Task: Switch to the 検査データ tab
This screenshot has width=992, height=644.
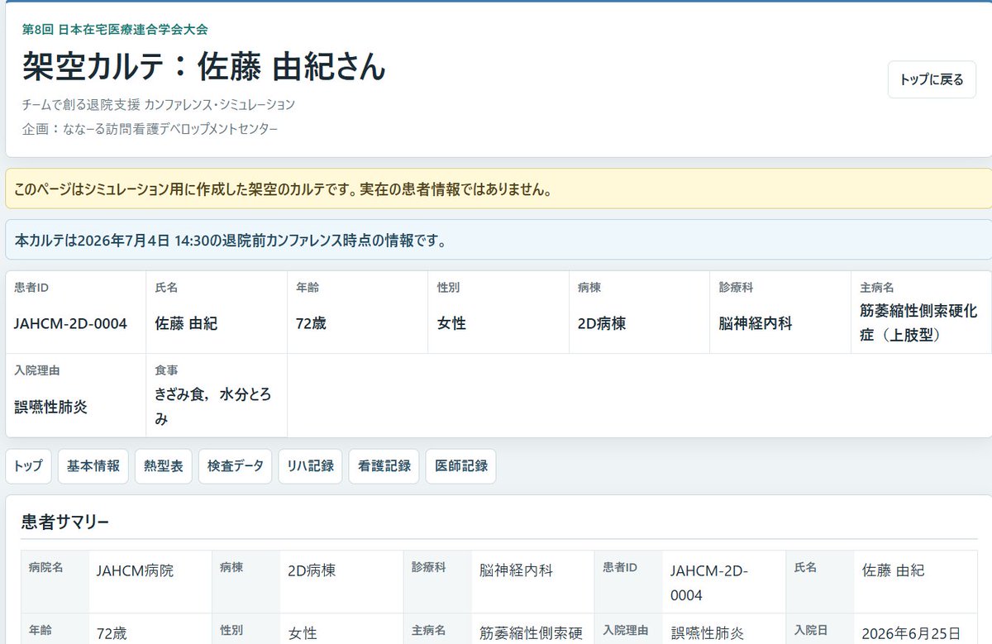Action: (236, 466)
